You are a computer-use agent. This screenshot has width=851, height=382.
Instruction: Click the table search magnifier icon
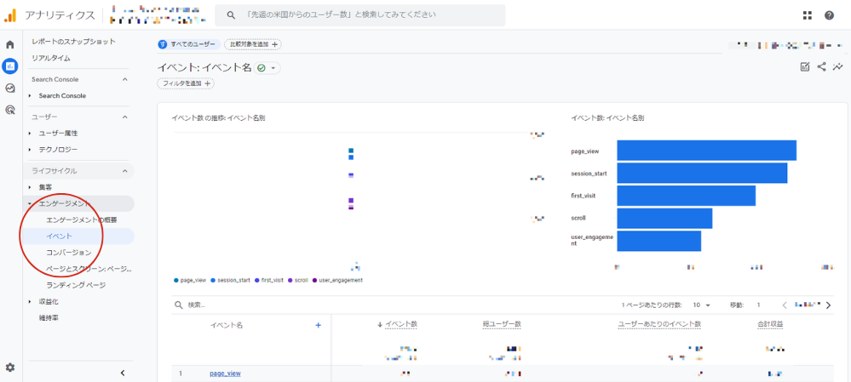click(x=178, y=305)
